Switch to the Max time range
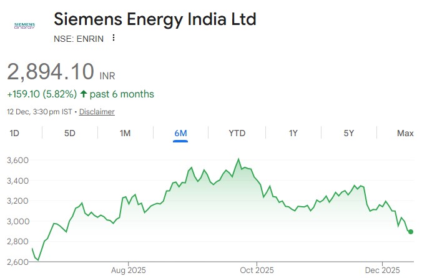The width and height of the screenshot is (422, 278). pos(405,133)
